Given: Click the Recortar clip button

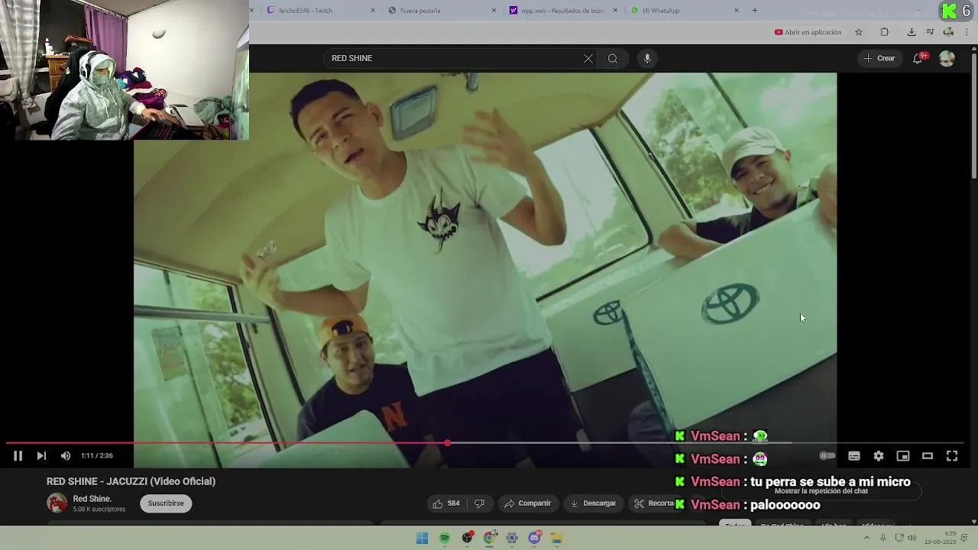Looking at the screenshot, I should 654,503.
